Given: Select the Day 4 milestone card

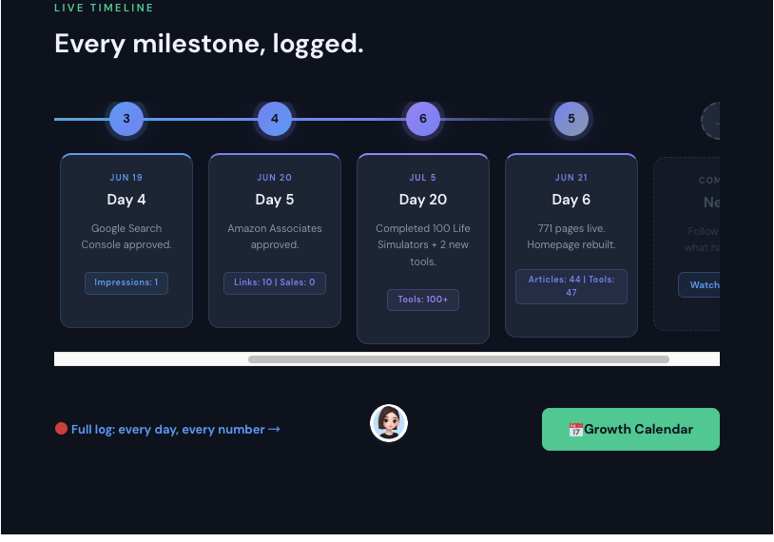Looking at the screenshot, I should point(126,241).
